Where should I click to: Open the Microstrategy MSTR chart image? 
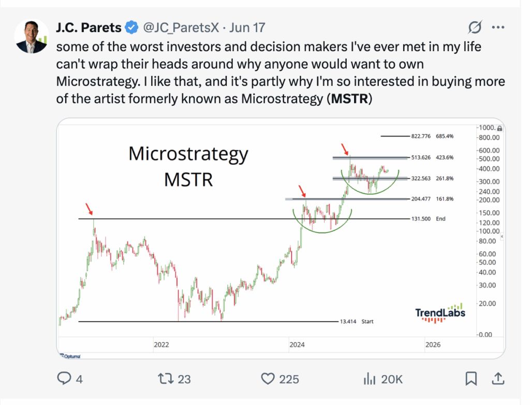click(x=281, y=238)
